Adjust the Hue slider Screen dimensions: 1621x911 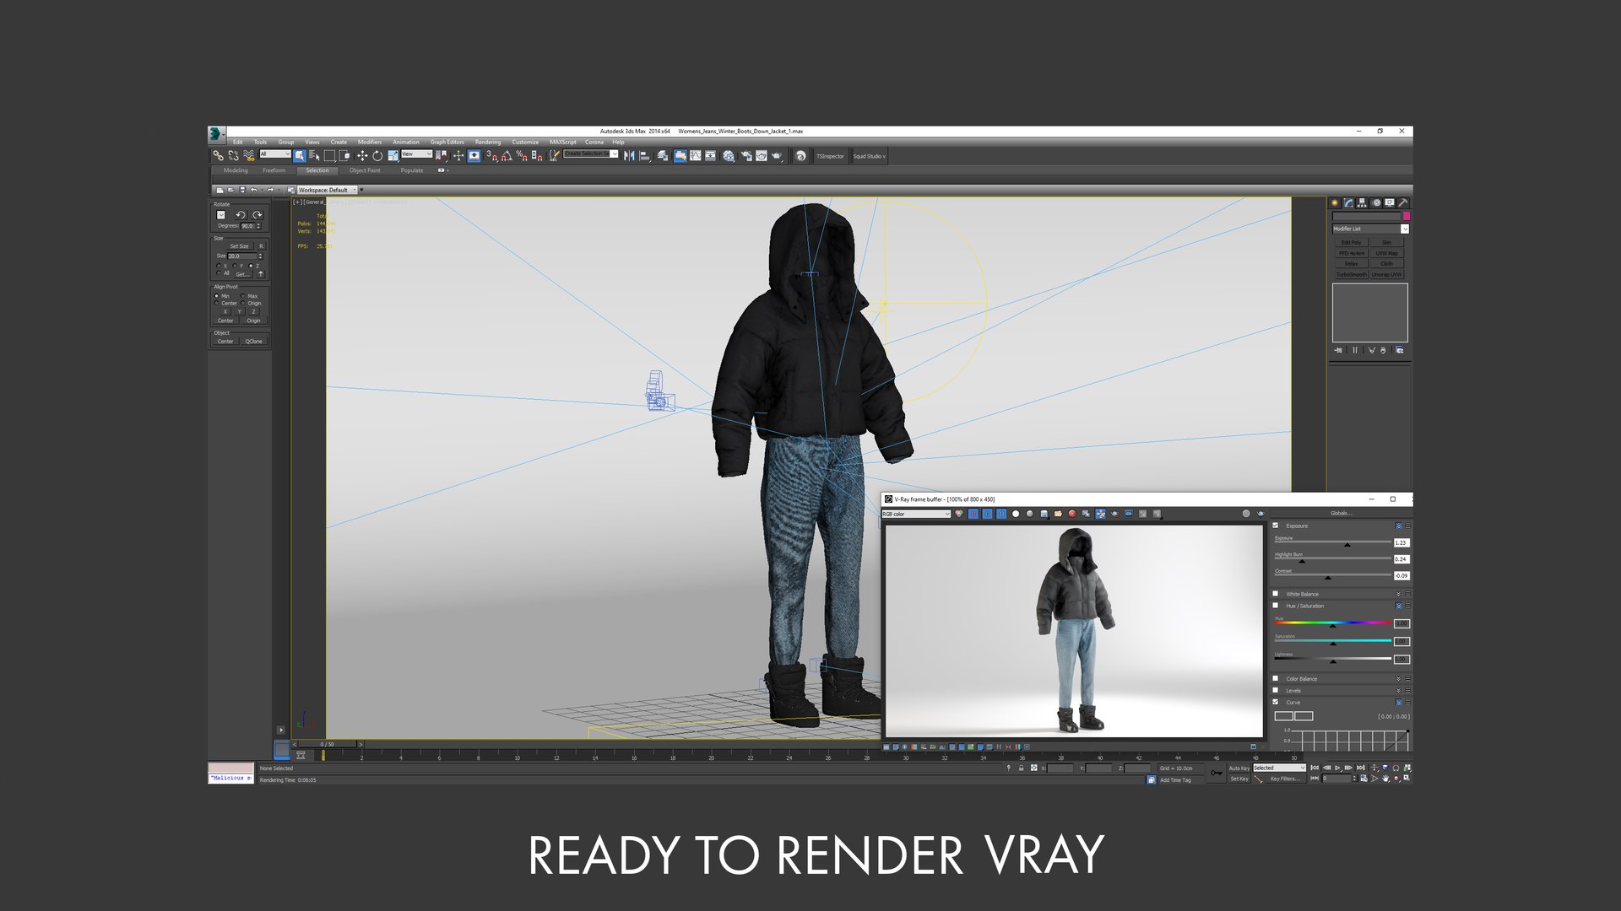pos(1333,623)
